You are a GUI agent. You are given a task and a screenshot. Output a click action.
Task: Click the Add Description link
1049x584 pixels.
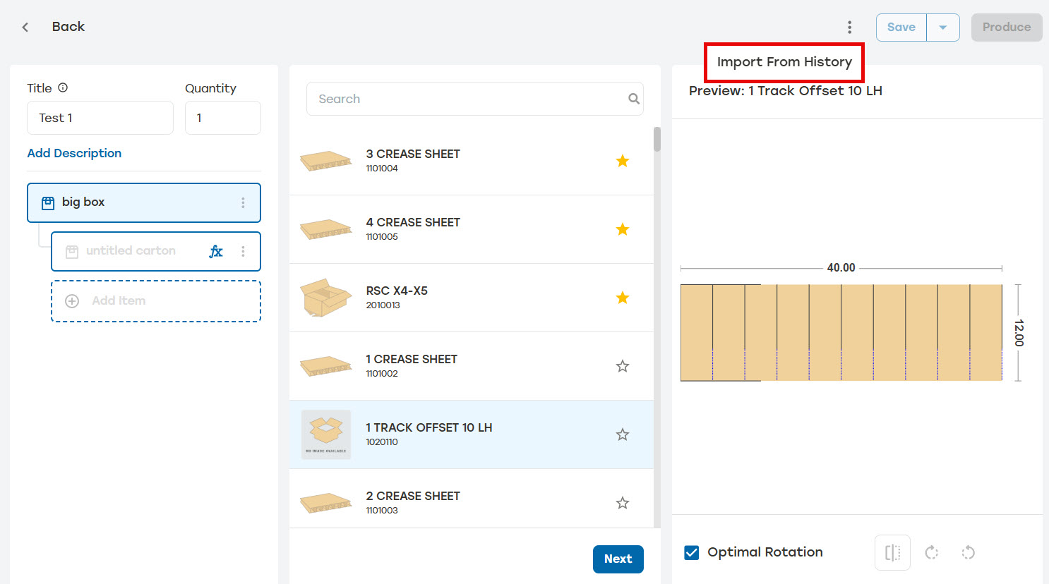(x=74, y=153)
